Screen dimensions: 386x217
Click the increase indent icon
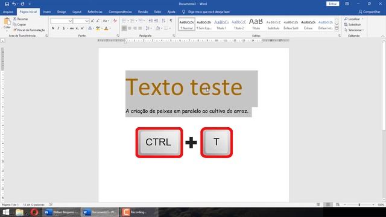pyautogui.click(x=156, y=20)
